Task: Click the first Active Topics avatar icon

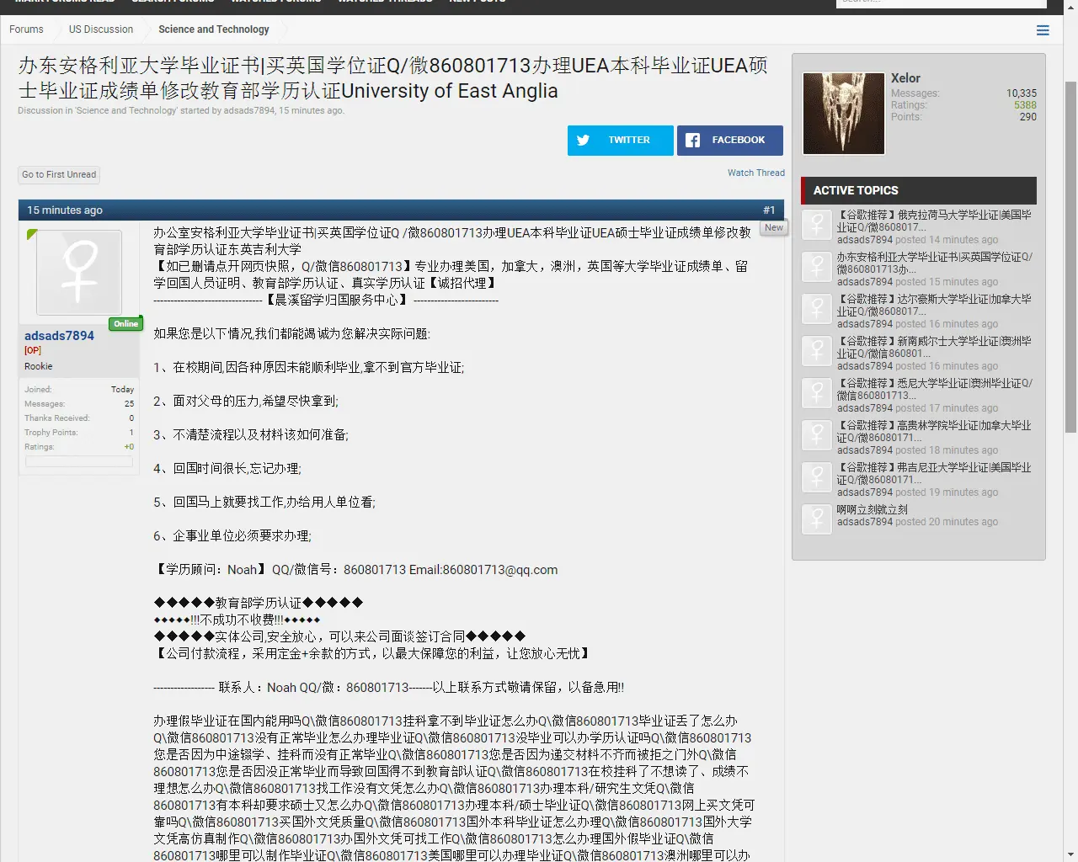Action: (817, 225)
